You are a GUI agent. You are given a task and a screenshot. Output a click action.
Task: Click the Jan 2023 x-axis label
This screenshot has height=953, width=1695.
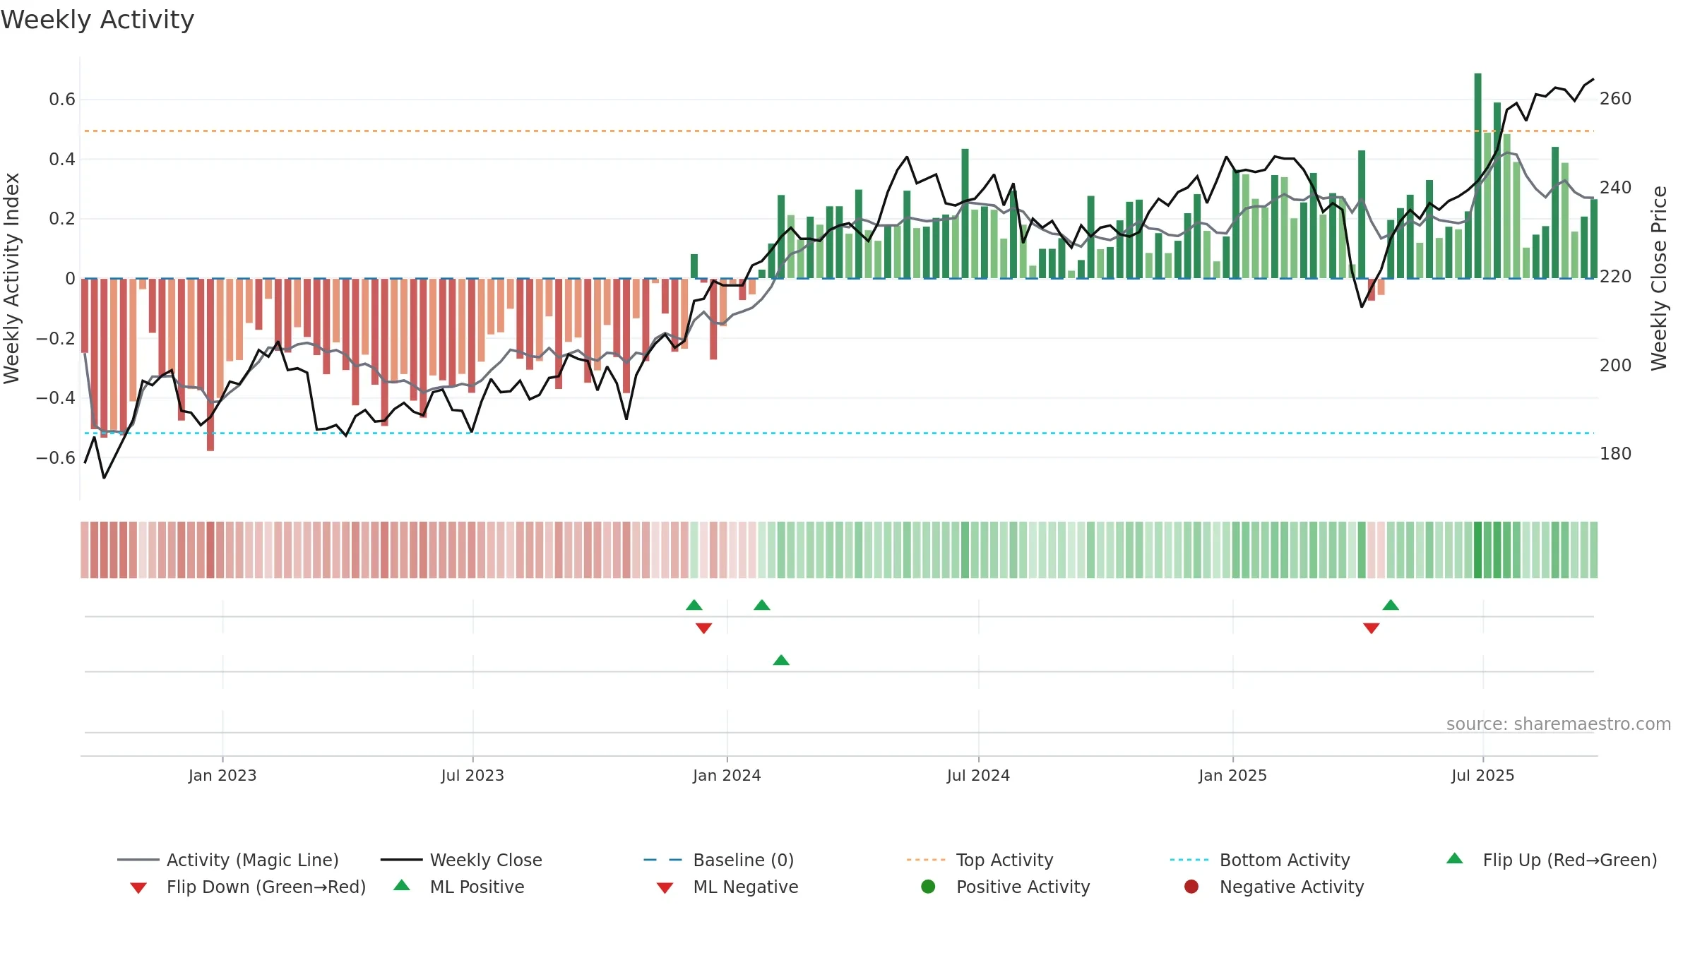[222, 775]
